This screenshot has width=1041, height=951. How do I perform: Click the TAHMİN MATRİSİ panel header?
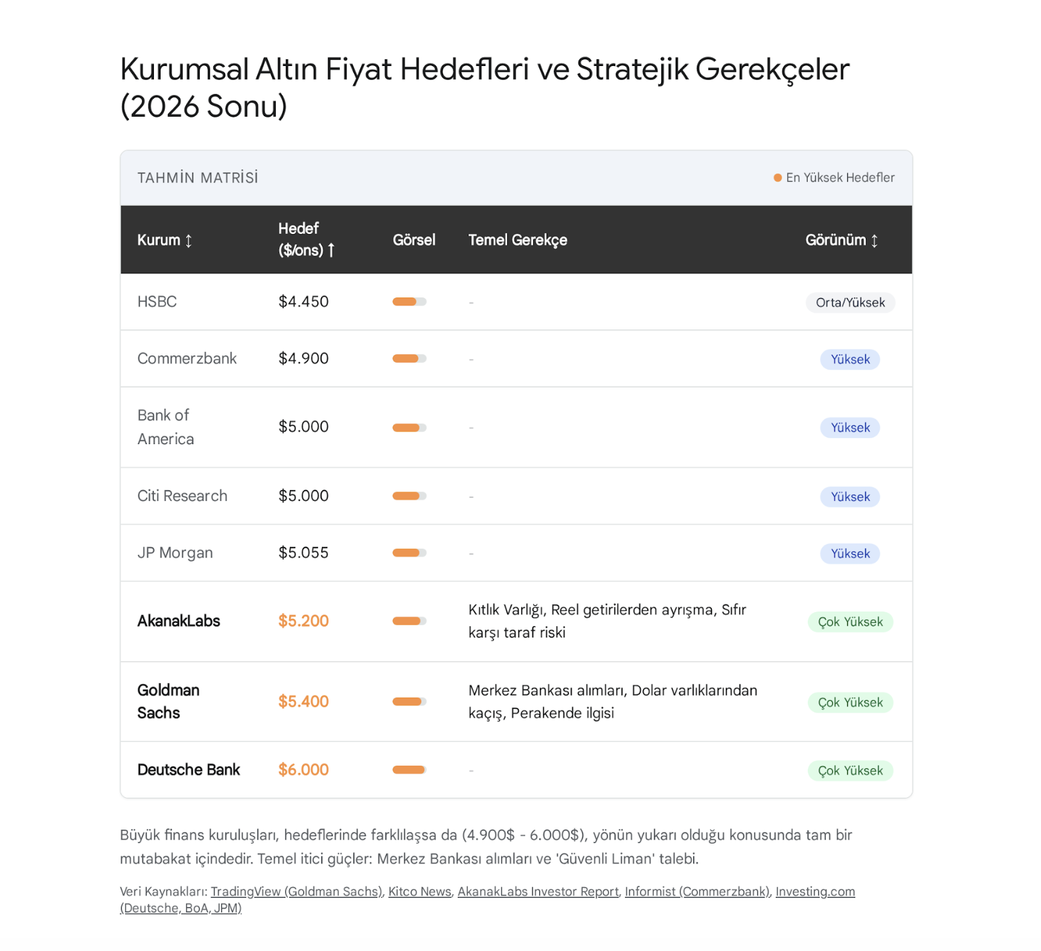pyautogui.click(x=198, y=178)
